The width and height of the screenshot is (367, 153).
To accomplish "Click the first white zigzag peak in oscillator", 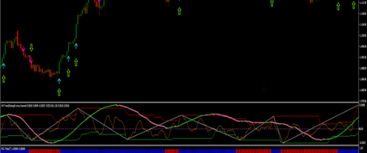I will click(78, 108).
